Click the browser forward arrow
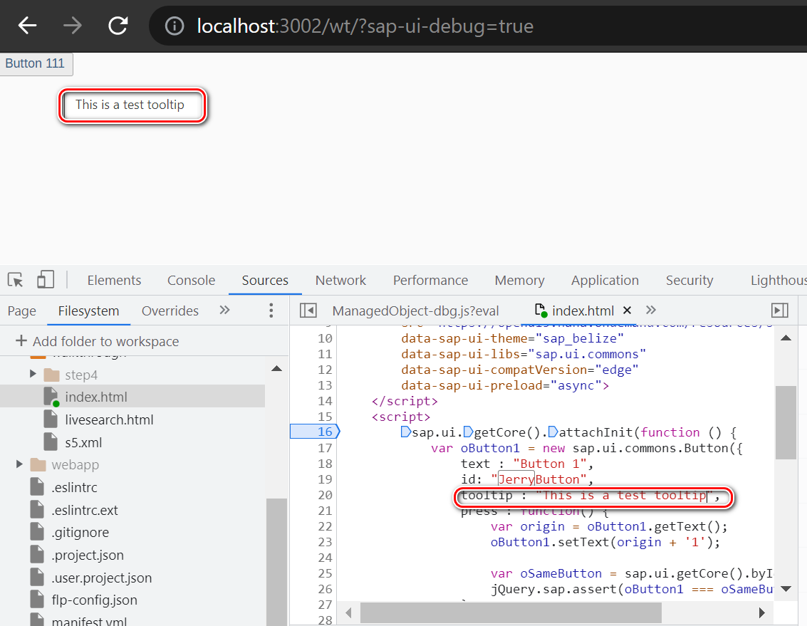 (73, 25)
